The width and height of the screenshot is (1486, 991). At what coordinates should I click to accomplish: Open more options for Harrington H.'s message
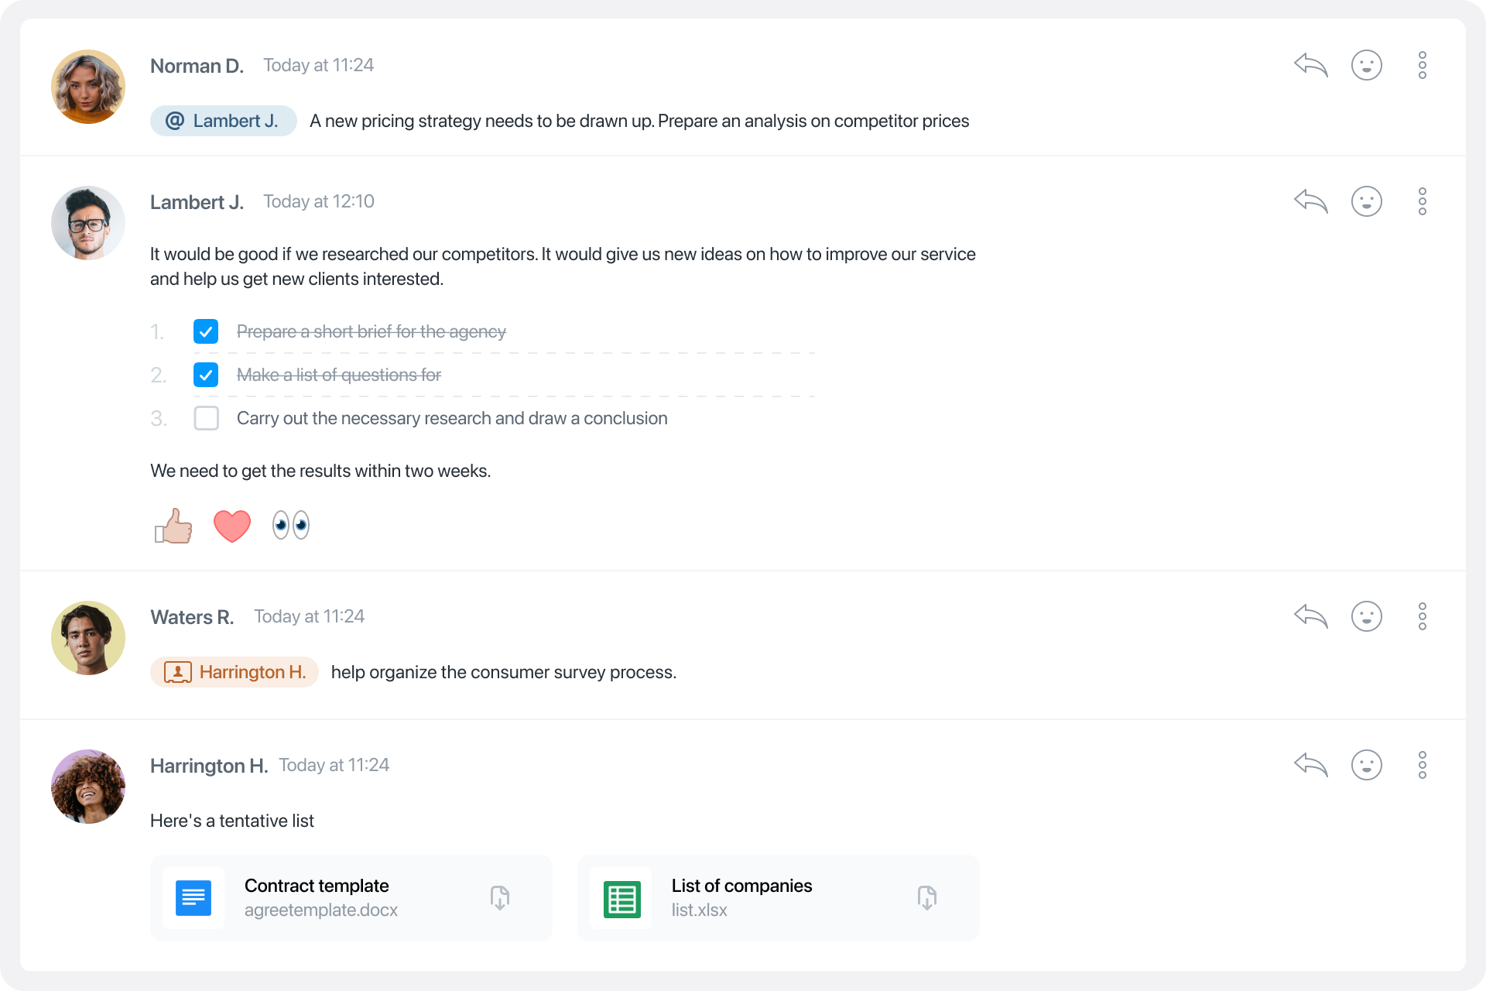coord(1423,764)
